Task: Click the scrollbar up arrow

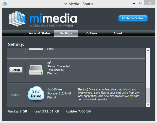Action: pyautogui.click(x=148, y=50)
